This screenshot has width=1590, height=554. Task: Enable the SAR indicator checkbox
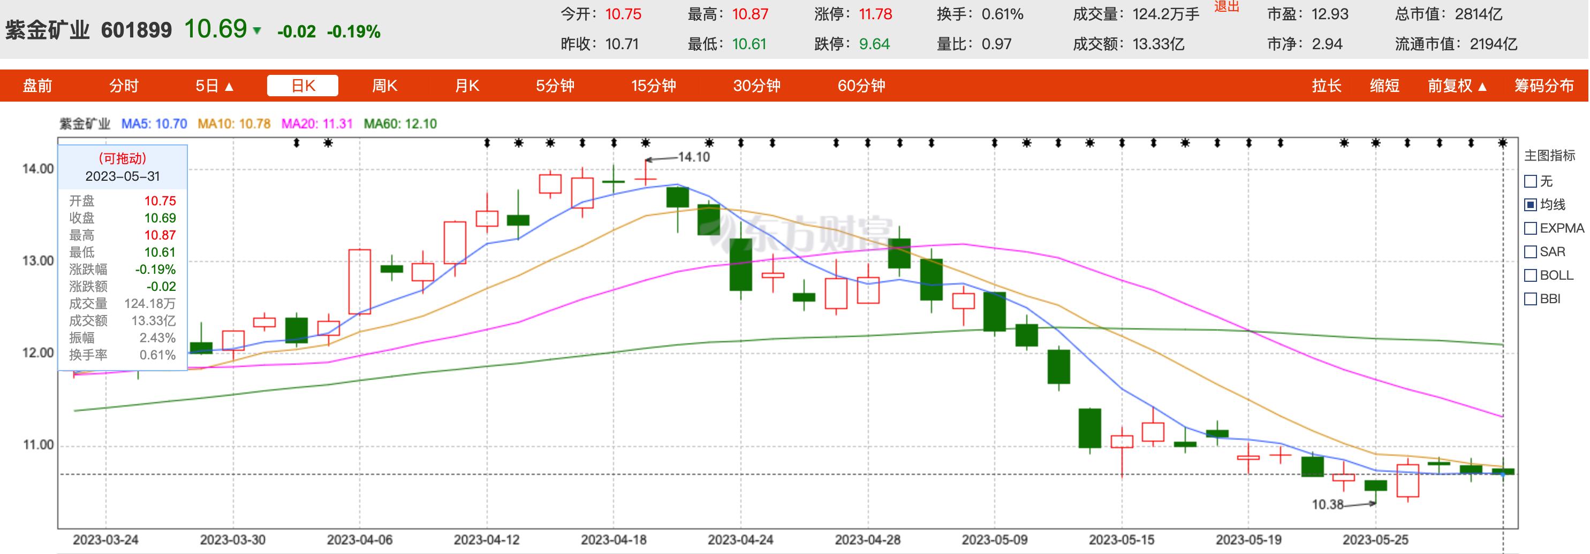click(x=1531, y=251)
